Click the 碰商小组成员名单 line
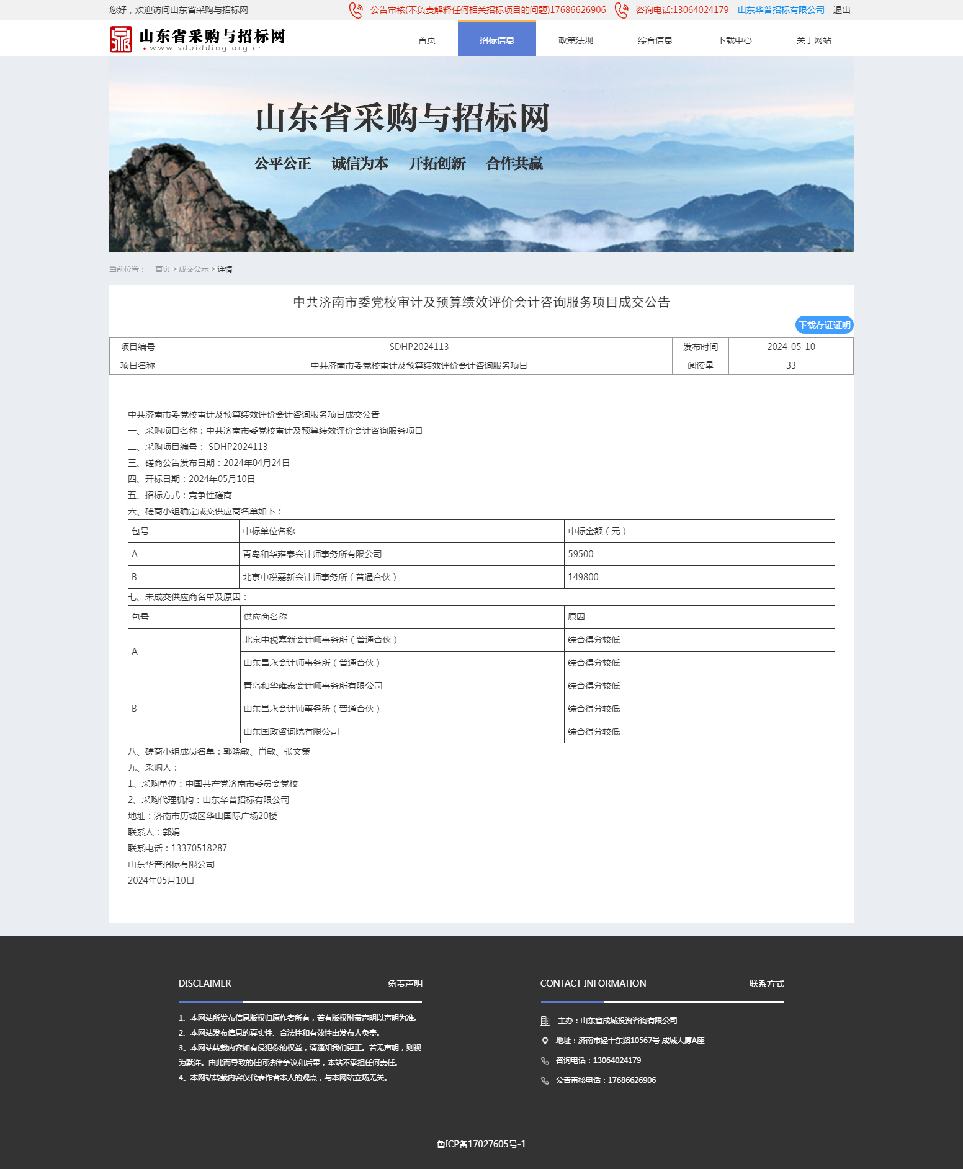The image size is (963, 1169). 219,751
